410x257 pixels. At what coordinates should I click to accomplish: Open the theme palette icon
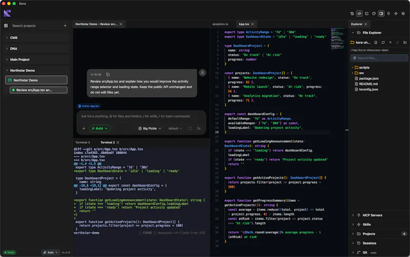pyautogui.click(x=374, y=14)
